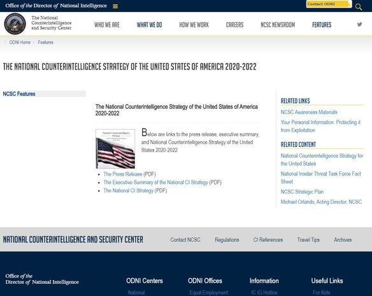This screenshot has height=296, width=372.
Task: Click CI References in footer bar
Action: pyautogui.click(x=268, y=240)
